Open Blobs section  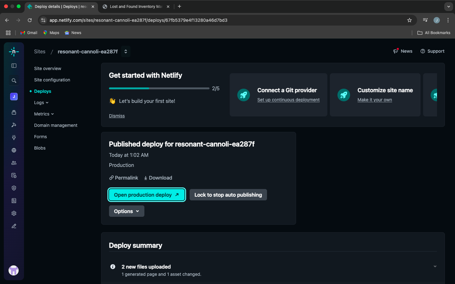tap(40, 148)
